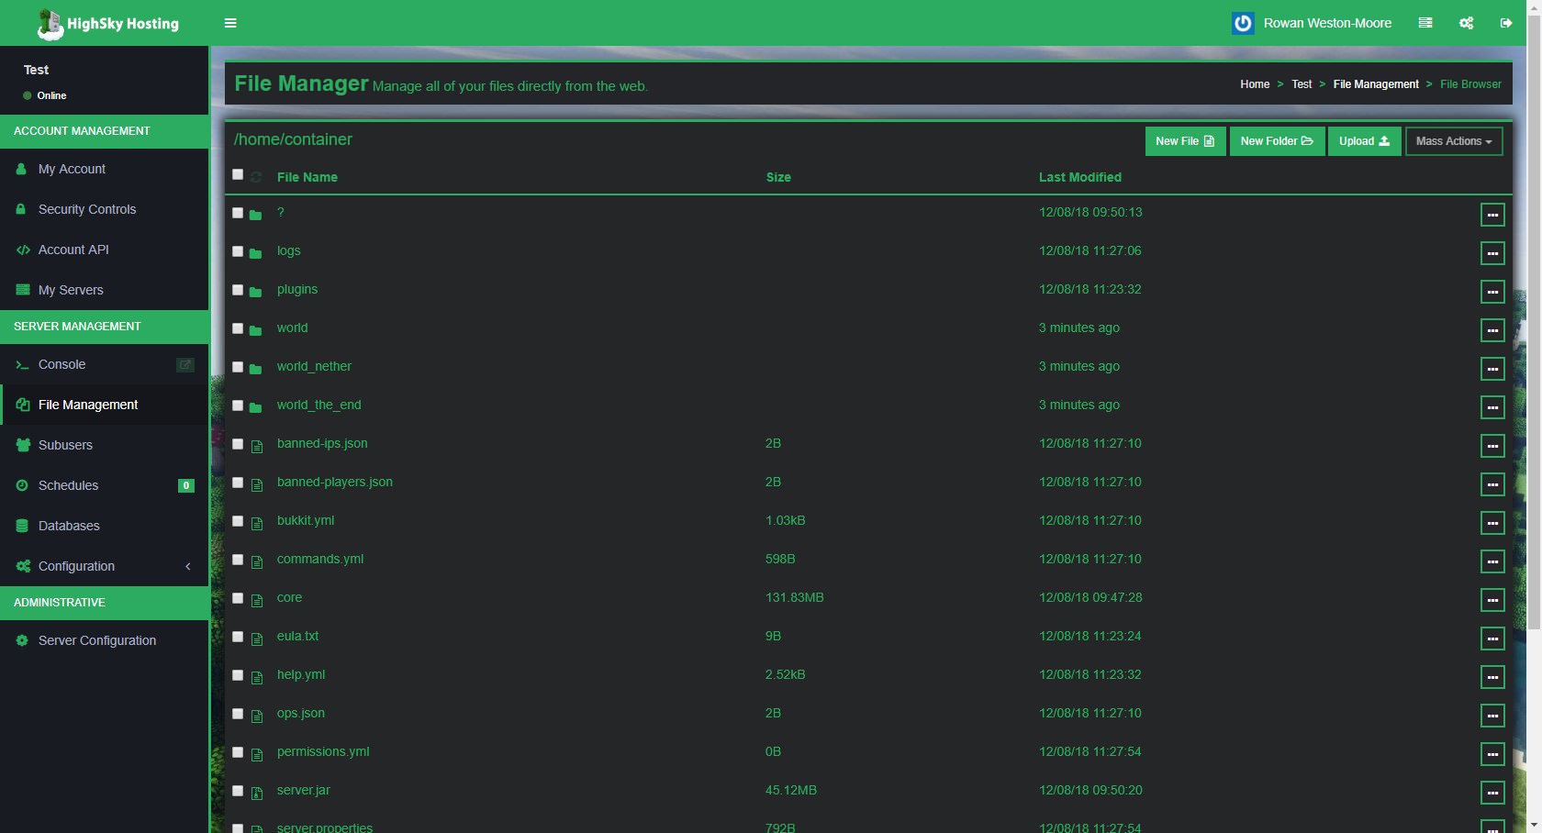This screenshot has height=833, width=1542.
Task: Open the Mass Actions dropdown
Action: click(1453, 141)
